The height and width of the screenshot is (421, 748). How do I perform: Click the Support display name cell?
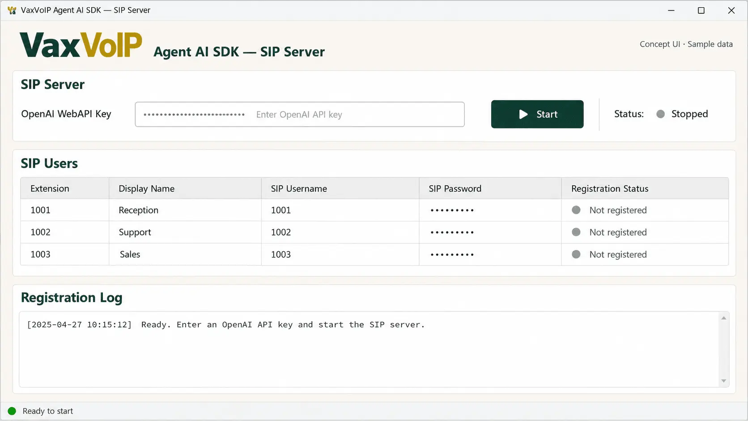point(185,232)
